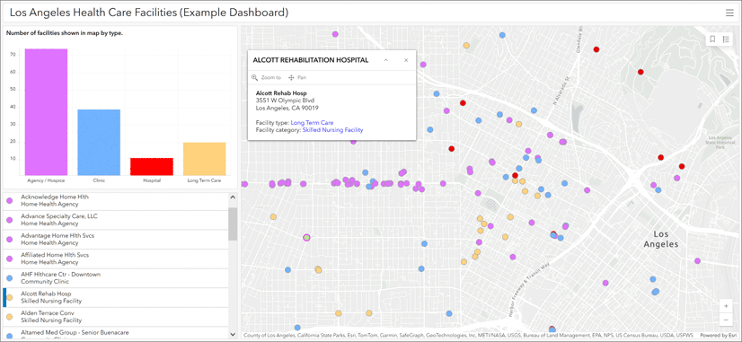Open the Long Term Care link
Image resolution: width=742 pixels, height=342 pixels.
point(312,122)
